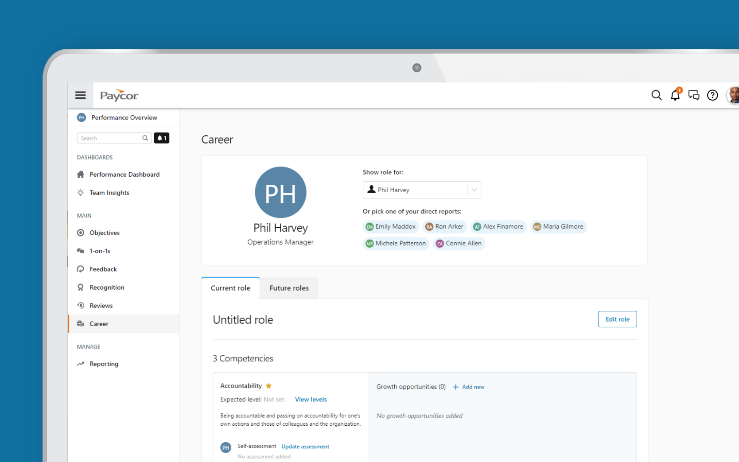Select direct report Connie Allen
Viewport: 739px width, 462px height.
click(459, 243)
